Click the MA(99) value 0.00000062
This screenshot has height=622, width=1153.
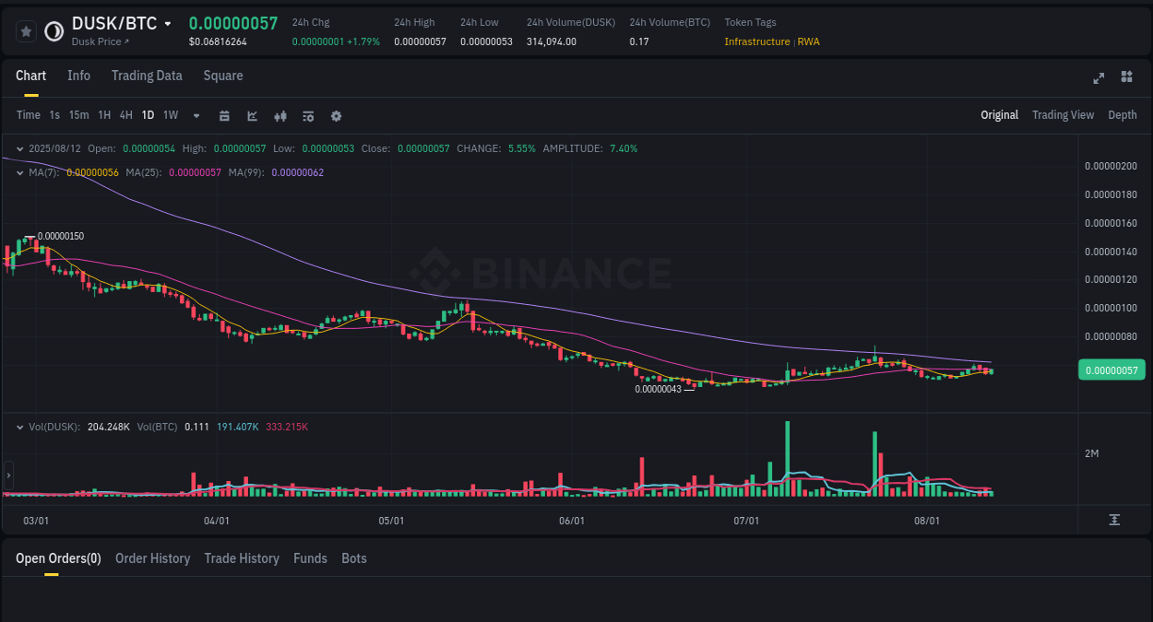[298, 172]
